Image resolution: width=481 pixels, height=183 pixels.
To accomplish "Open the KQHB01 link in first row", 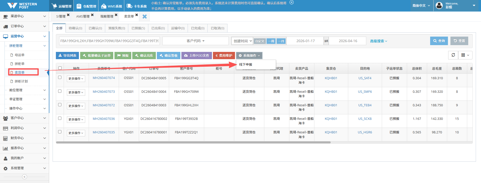I will point(331,78).
